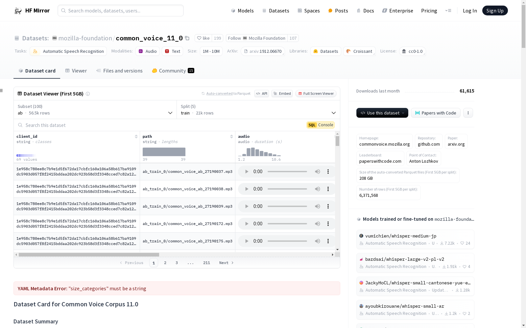The height and width of the screenshot is (328, 526).
Task: Click the Embed button
Action: pos(282,93)
